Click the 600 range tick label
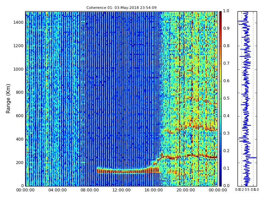 pyautogui.click(x=20, y=116)
